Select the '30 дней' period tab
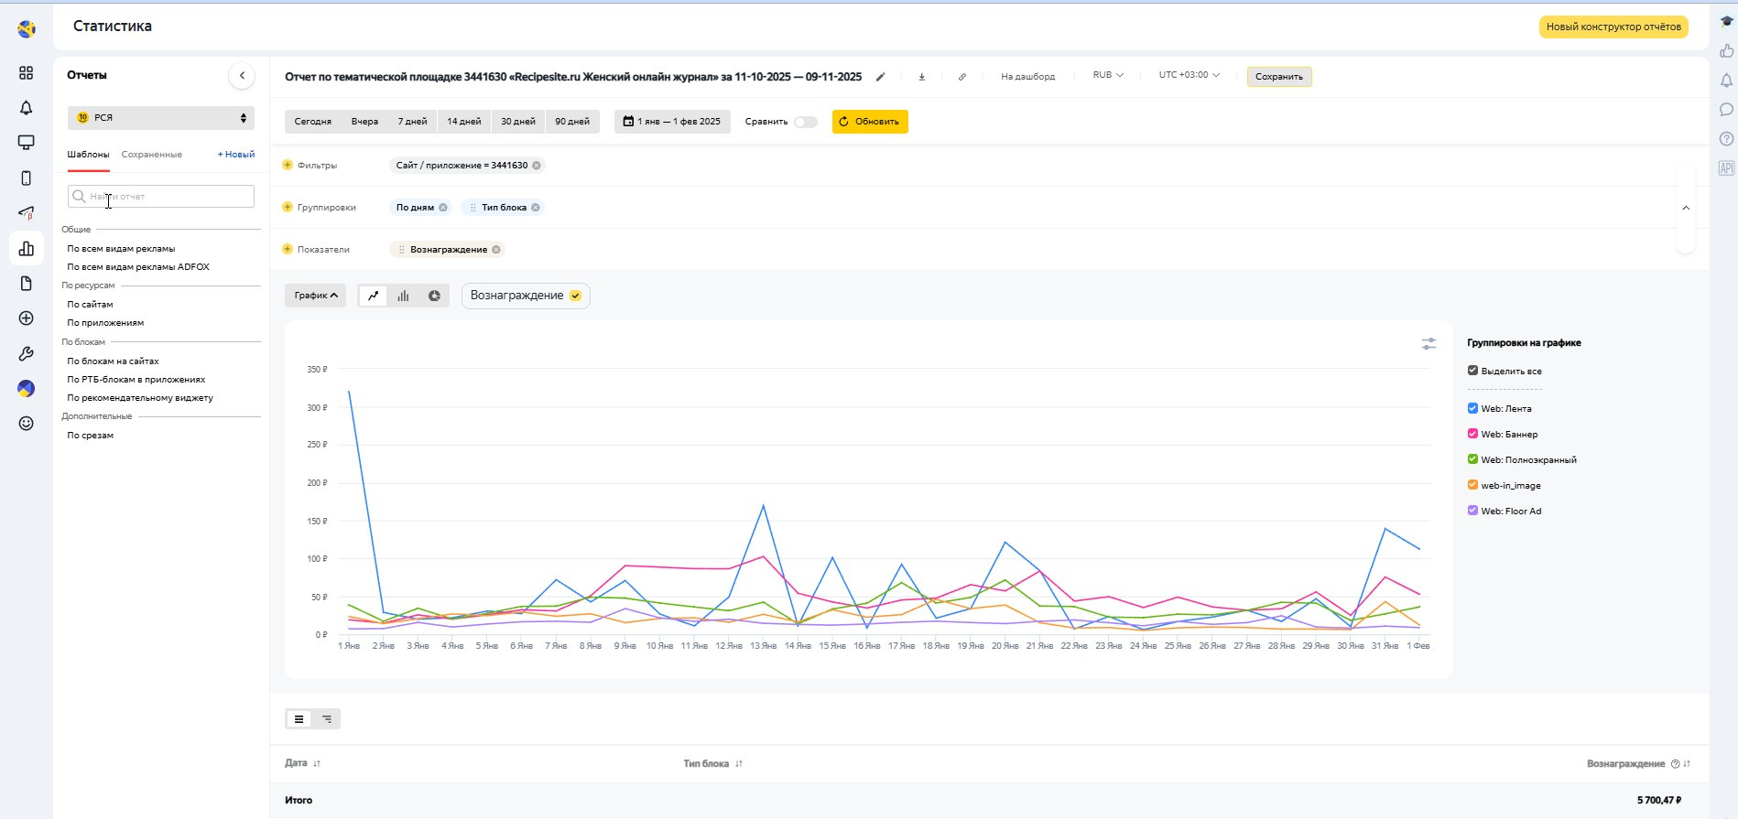 tap(517, 122)
